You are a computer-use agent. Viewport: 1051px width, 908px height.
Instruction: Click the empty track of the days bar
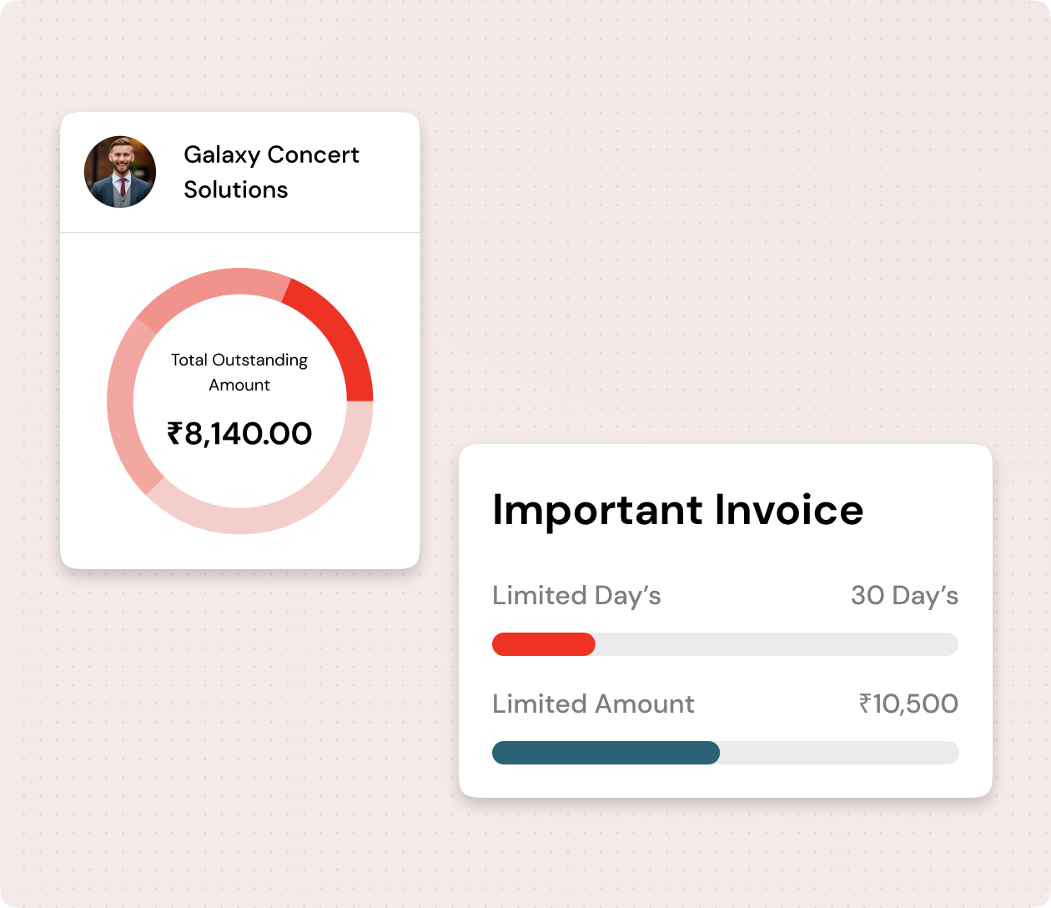[776, 644]
